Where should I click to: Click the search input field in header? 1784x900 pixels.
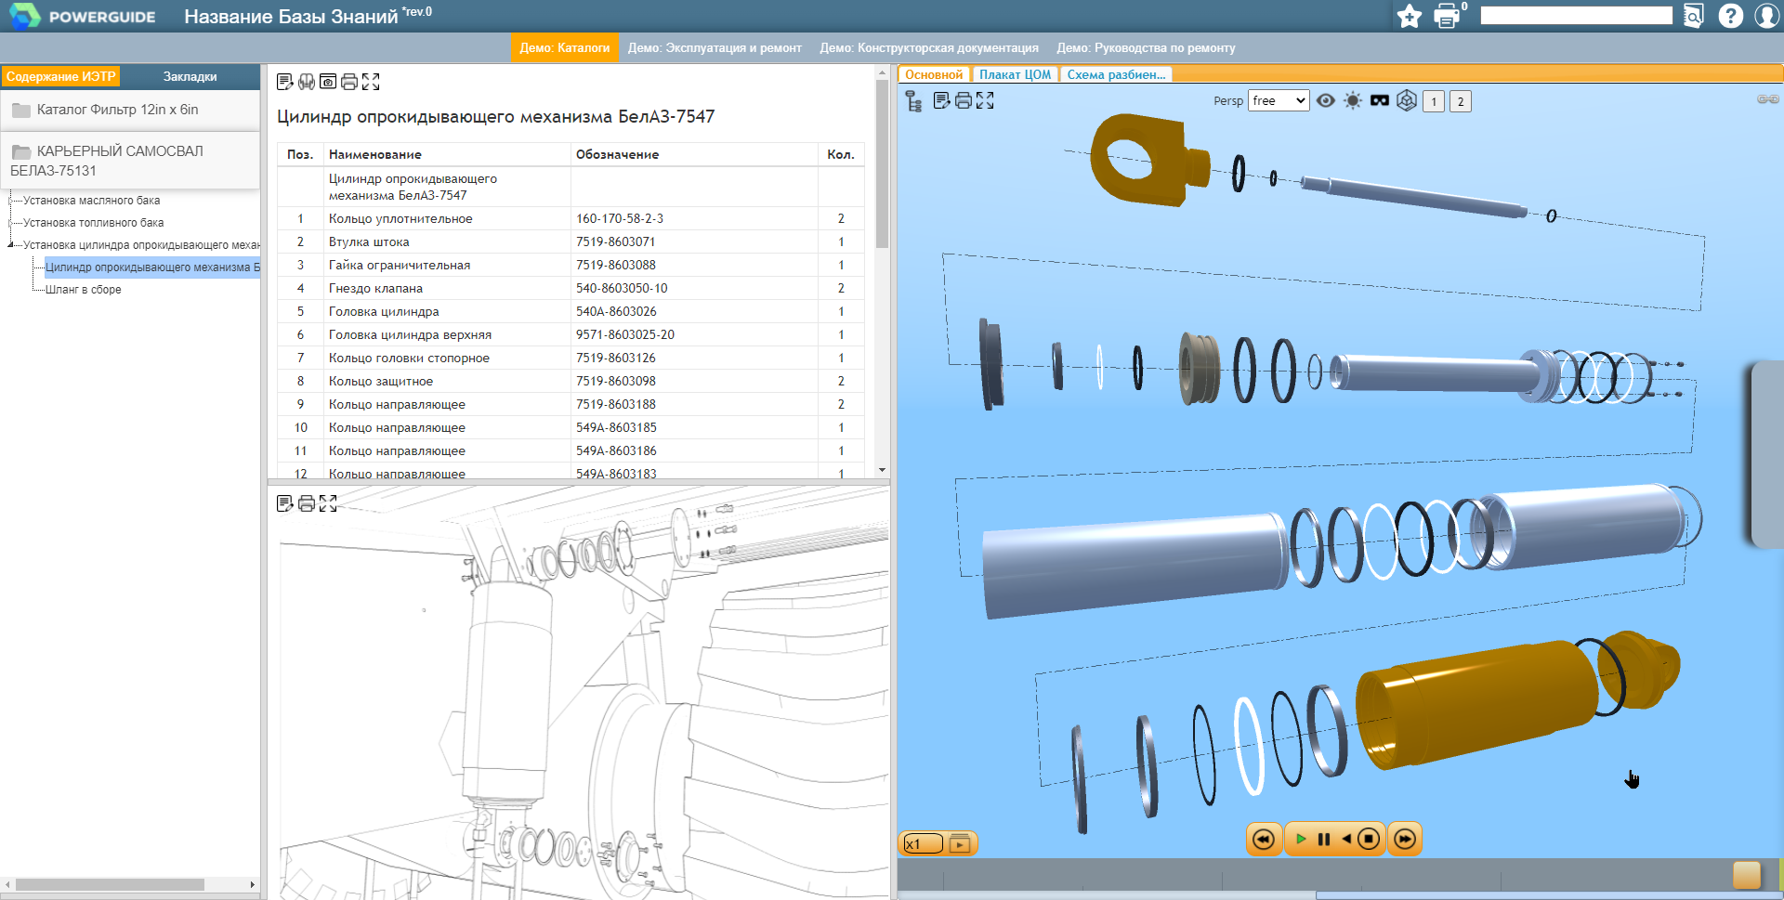(x=1576, y=16)
